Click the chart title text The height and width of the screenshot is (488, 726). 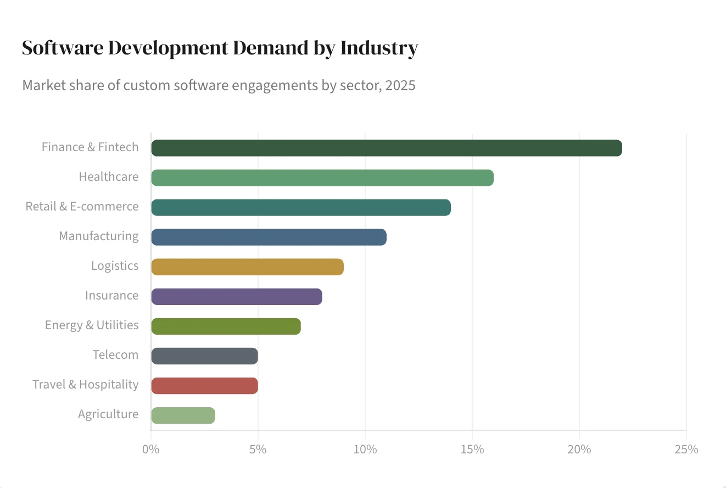(219, 48)
